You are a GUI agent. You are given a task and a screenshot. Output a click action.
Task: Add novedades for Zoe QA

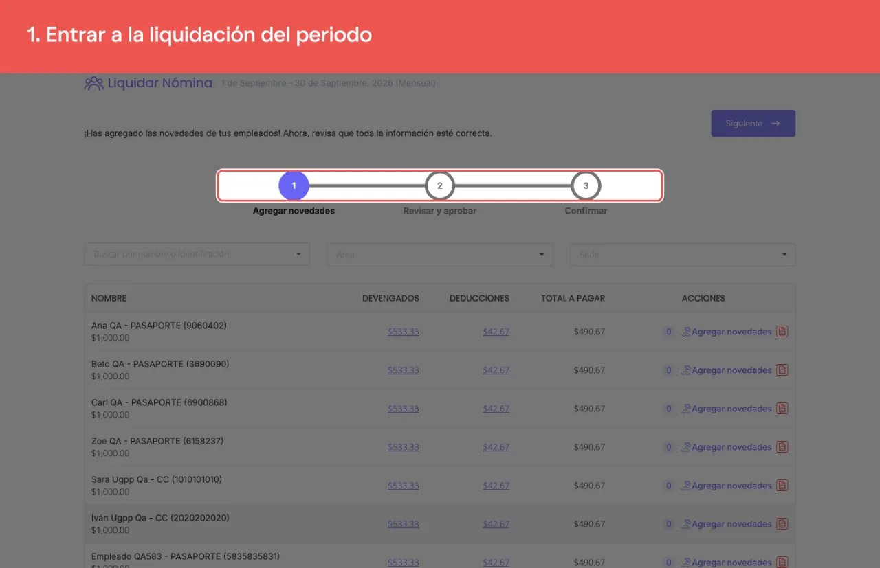click(x=726, y=447)
